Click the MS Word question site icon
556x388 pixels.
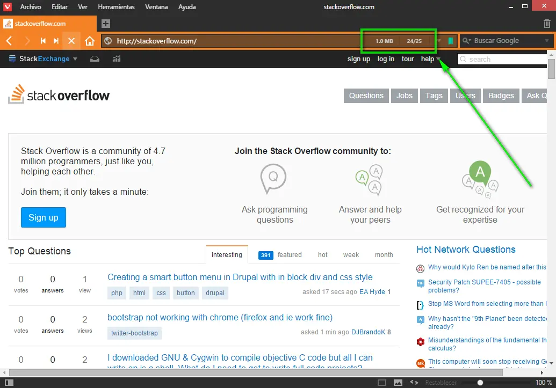[420, 305]
